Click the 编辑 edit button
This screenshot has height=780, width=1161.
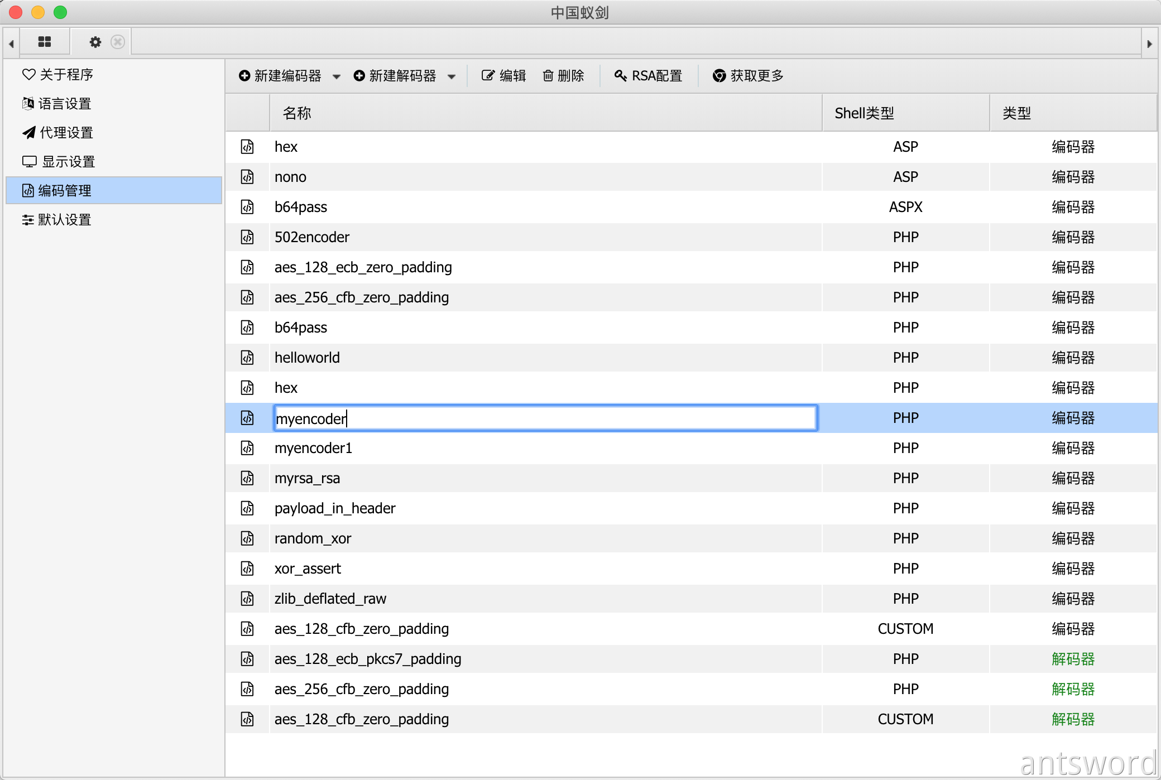(503, 76)
